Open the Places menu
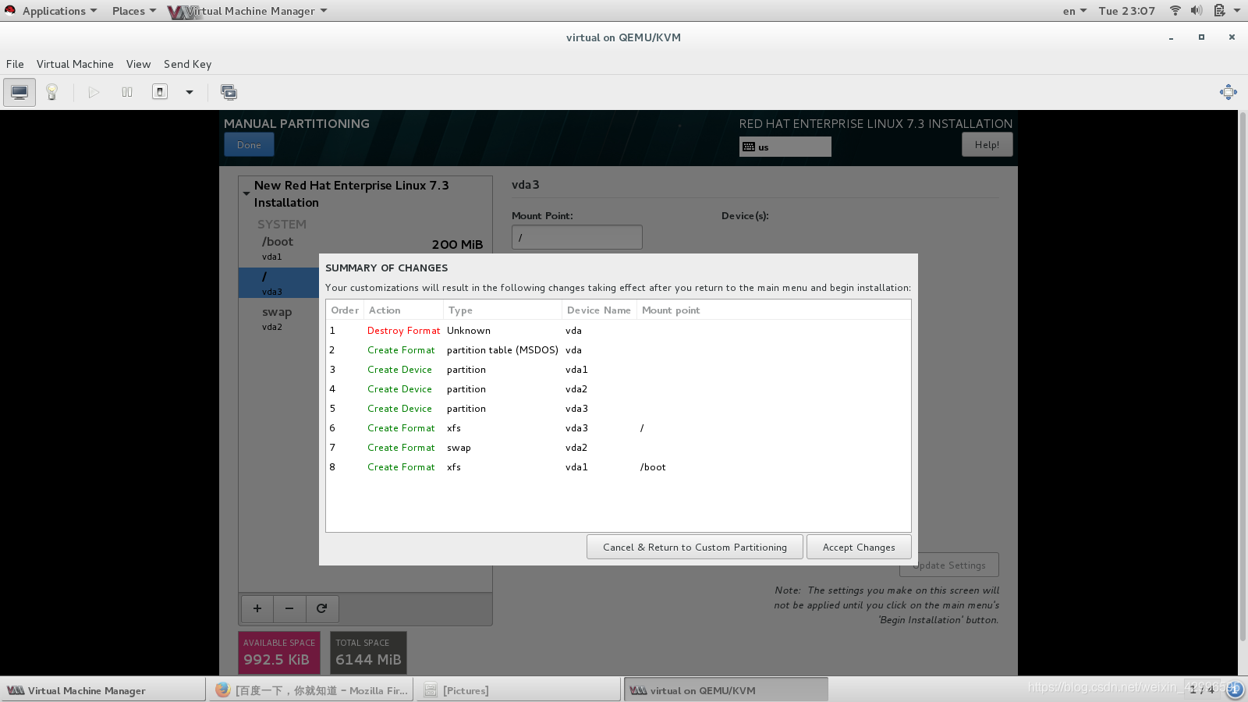Screen dimensions: 1248x702 click(133, 11)
